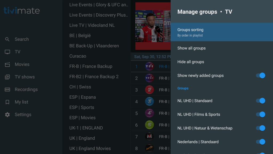Select UK | England Movies group
Image resolution: width=273 pixels, height=154 pixels.
(x=90, y=148)
